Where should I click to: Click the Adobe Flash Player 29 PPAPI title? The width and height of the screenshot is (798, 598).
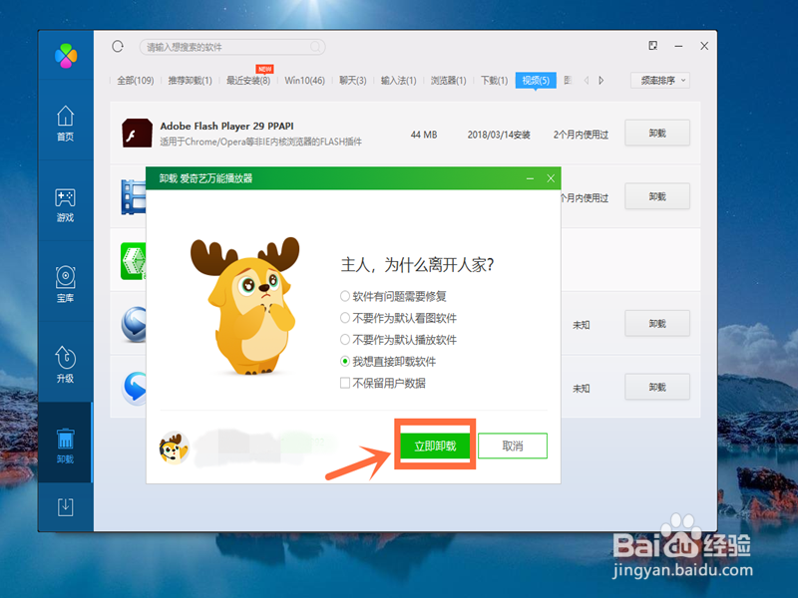(226, 126)
